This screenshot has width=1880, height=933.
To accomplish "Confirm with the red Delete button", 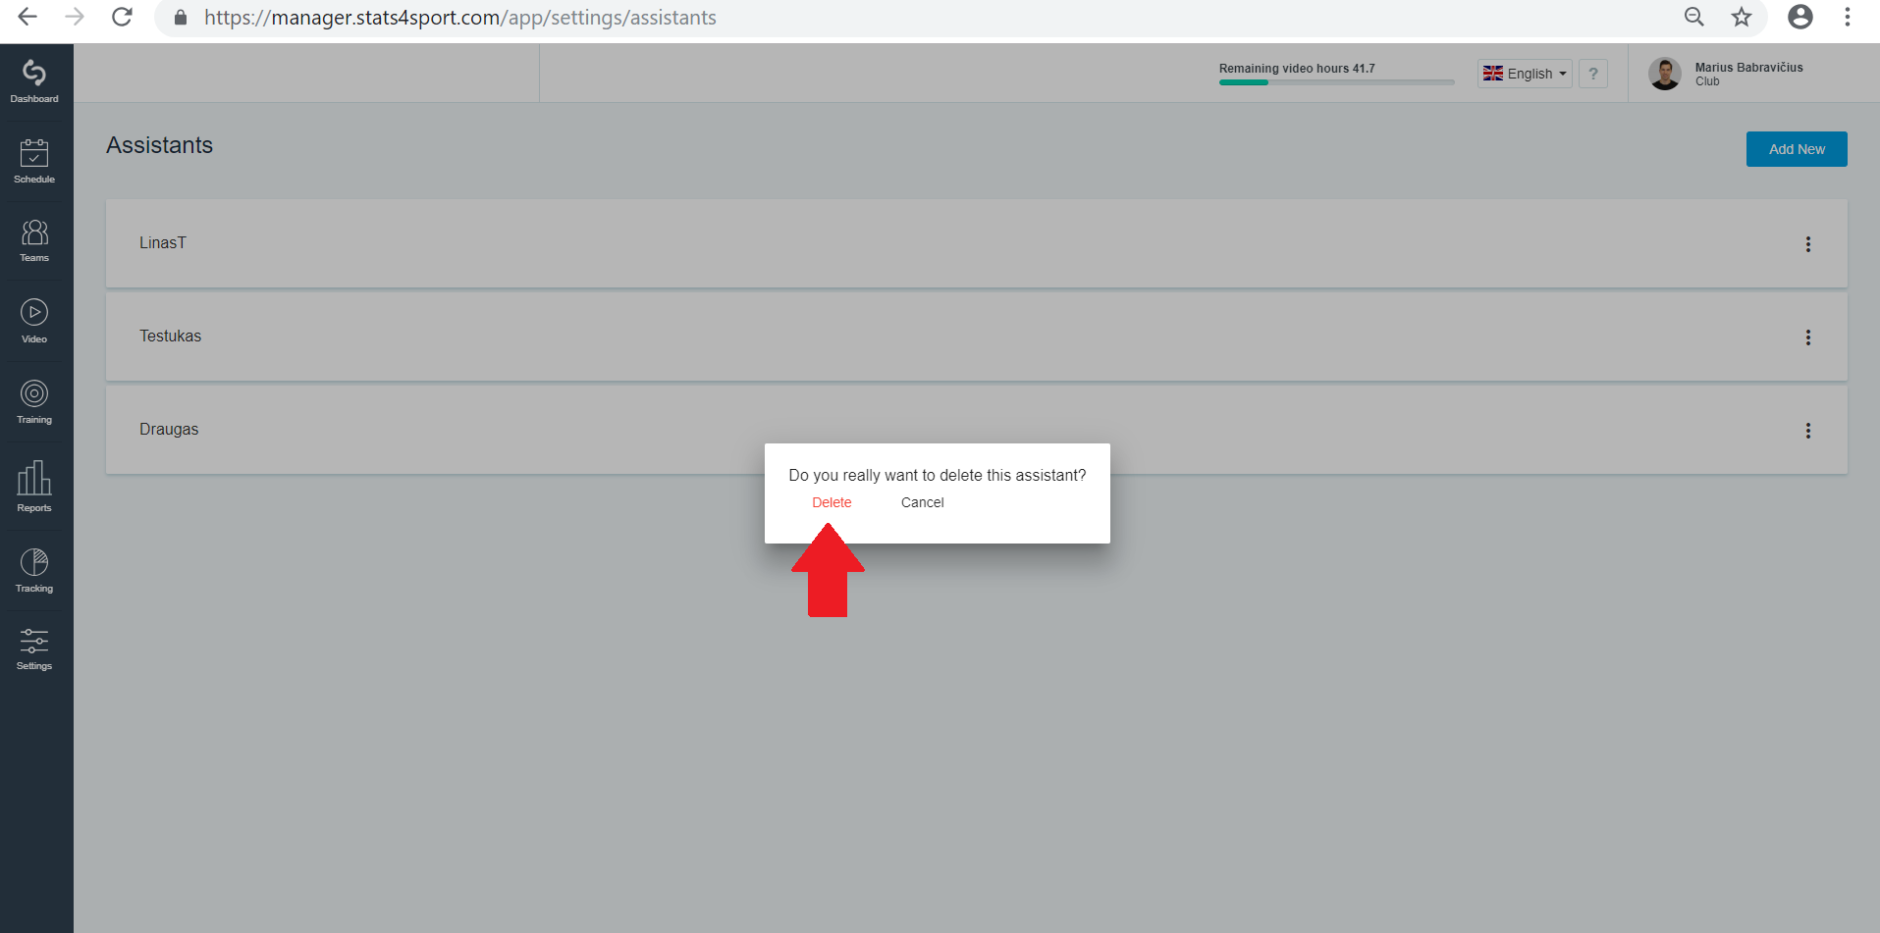I will click(832, 502).
